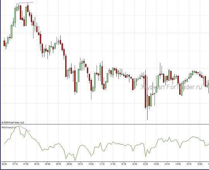The width and height of the screenshot is (209, 170).
Task: Select the divergence trend line above price highs
Action: (26, 3)
